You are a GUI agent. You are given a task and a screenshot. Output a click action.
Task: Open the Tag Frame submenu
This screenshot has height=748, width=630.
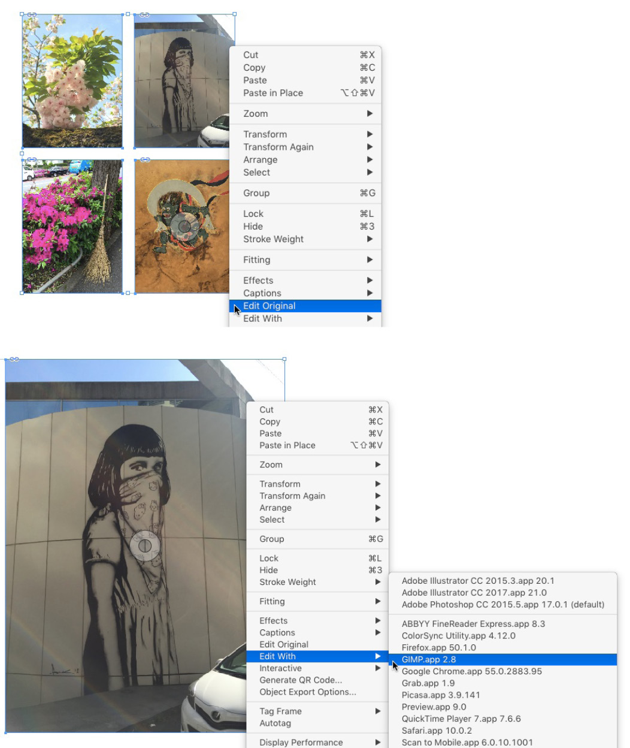coord(317,711)
